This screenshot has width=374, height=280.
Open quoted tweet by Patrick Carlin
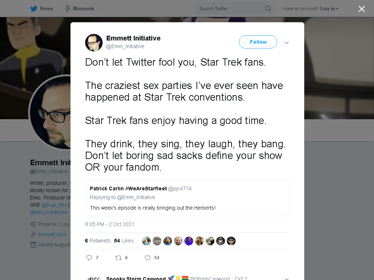(x=187, y=198)
